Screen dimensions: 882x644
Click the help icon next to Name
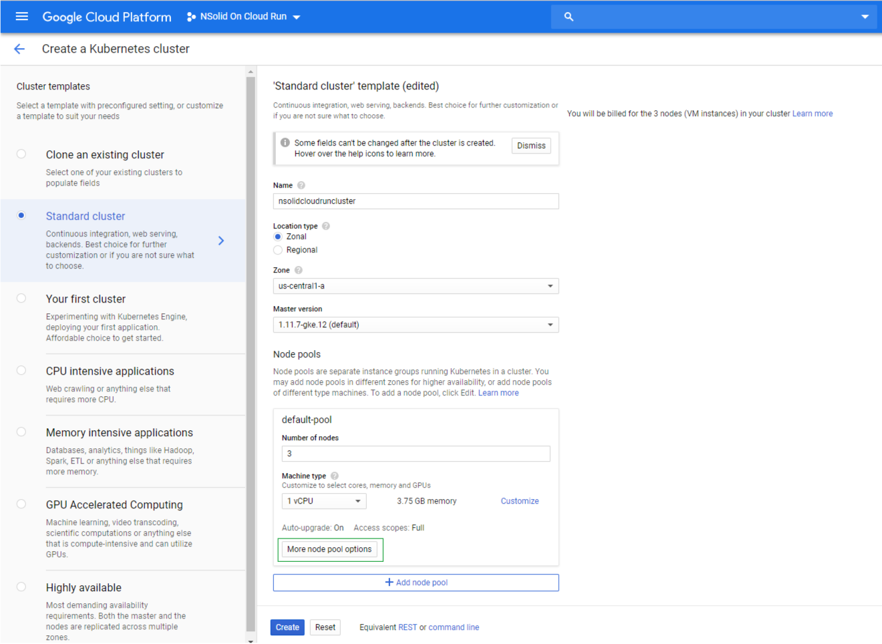tap(301, 185)
